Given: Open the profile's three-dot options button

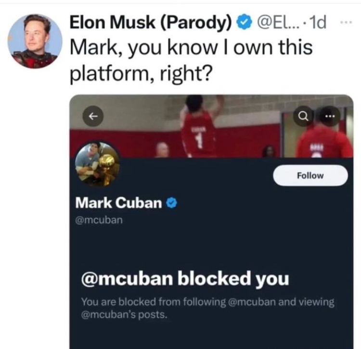Looking at the screenshot, I should pos(330,116).
